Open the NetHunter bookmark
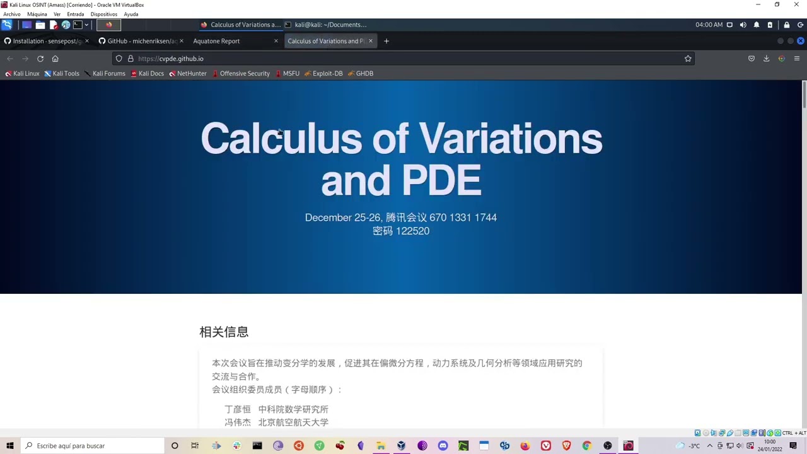Viewport: 807px width, 454px height. [188, 74]
